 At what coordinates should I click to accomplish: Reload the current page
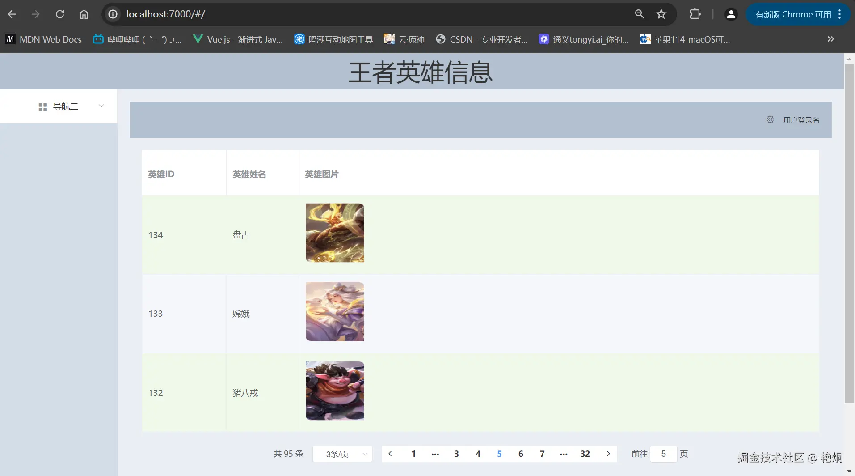(60, 14)
